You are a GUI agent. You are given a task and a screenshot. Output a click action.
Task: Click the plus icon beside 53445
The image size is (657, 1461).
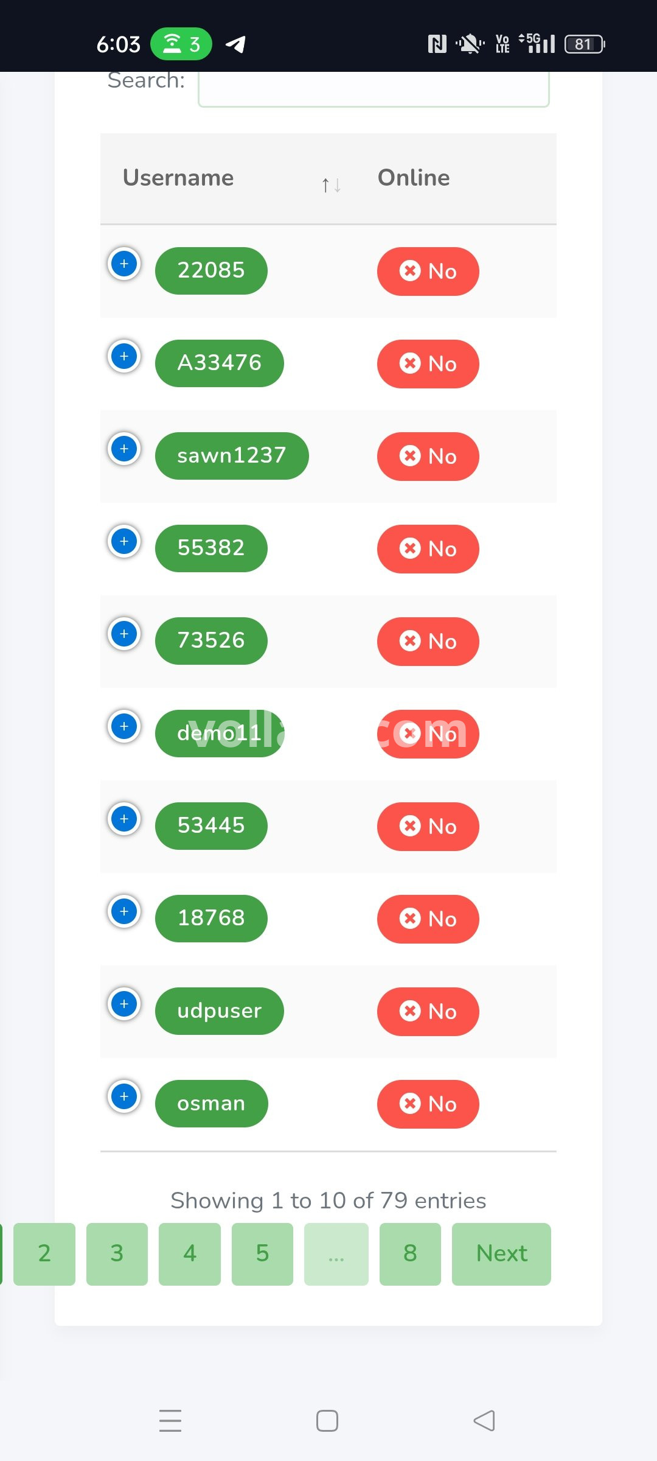click(x=124, y=819)
